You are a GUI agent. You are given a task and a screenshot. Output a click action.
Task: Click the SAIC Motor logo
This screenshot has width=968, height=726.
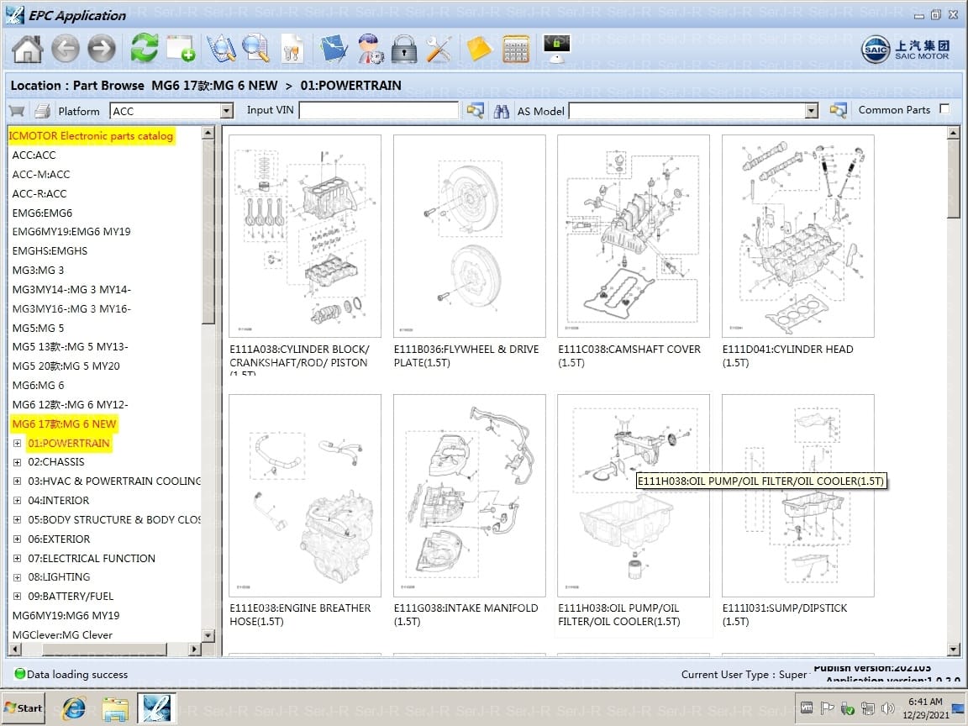pyautogui.click(x=905, y=50)
